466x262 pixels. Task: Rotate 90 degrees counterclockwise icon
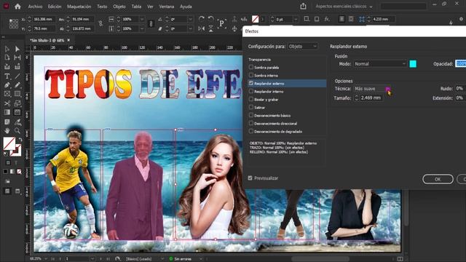210,19
